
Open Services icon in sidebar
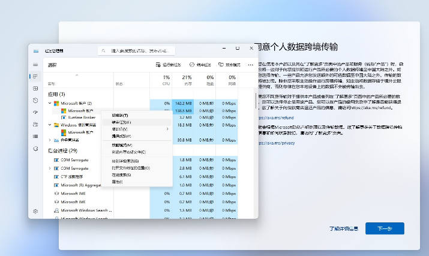tap(35, 149)
